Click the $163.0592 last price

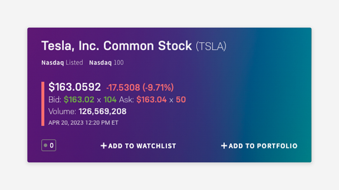(x=75, y=87)
